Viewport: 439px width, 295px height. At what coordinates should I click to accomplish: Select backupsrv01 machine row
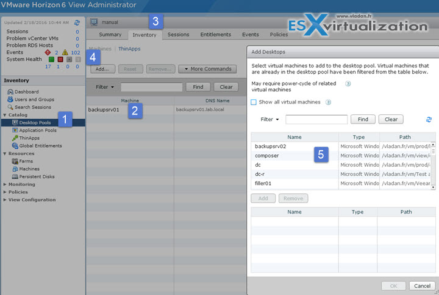pyautogui.click(x=166, y=109)
